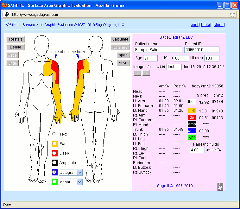Image resolution: width=240 pixels, height=209 pixels.
Task: Click the Sage II © 1987-2010 footer text
Action: [175, 186]
